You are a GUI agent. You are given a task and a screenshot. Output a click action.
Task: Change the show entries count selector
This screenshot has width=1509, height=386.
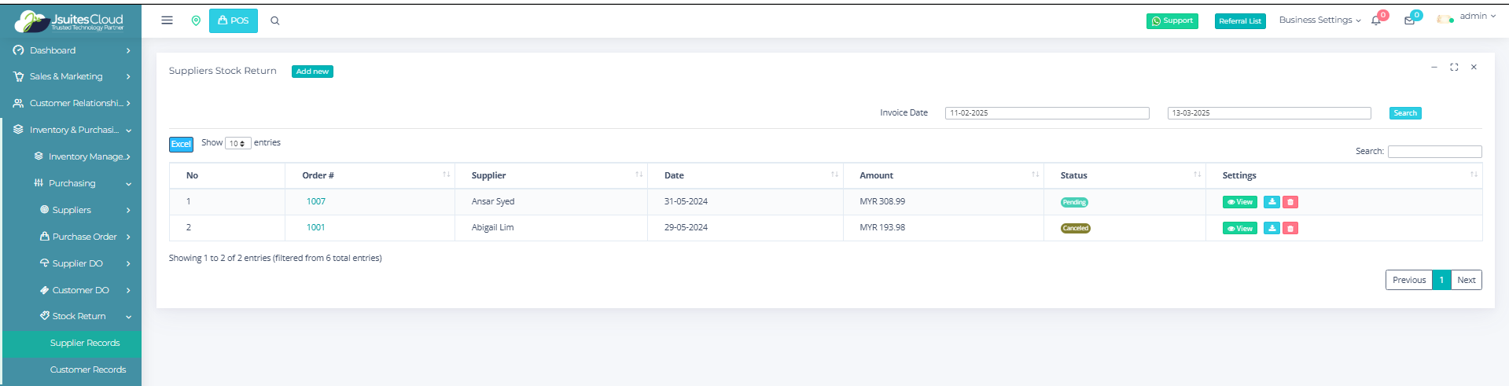tap(237, 143)
